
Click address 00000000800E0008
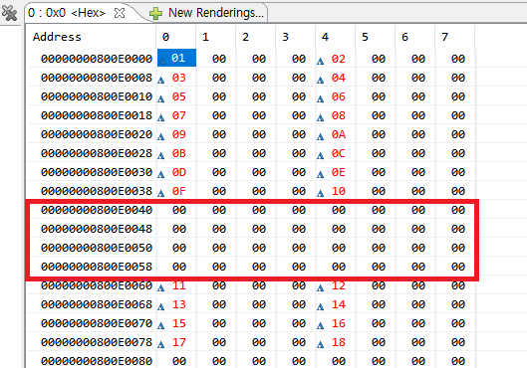click(x=97, y=78)
